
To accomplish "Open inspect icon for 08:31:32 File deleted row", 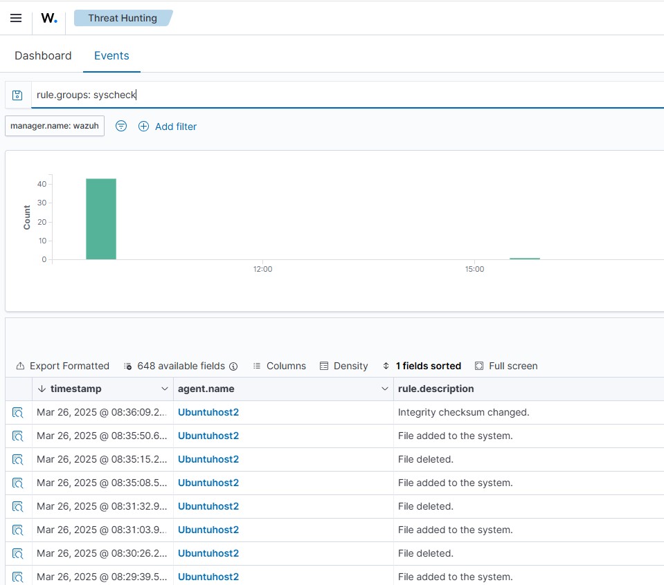I will tap(18, 507).
